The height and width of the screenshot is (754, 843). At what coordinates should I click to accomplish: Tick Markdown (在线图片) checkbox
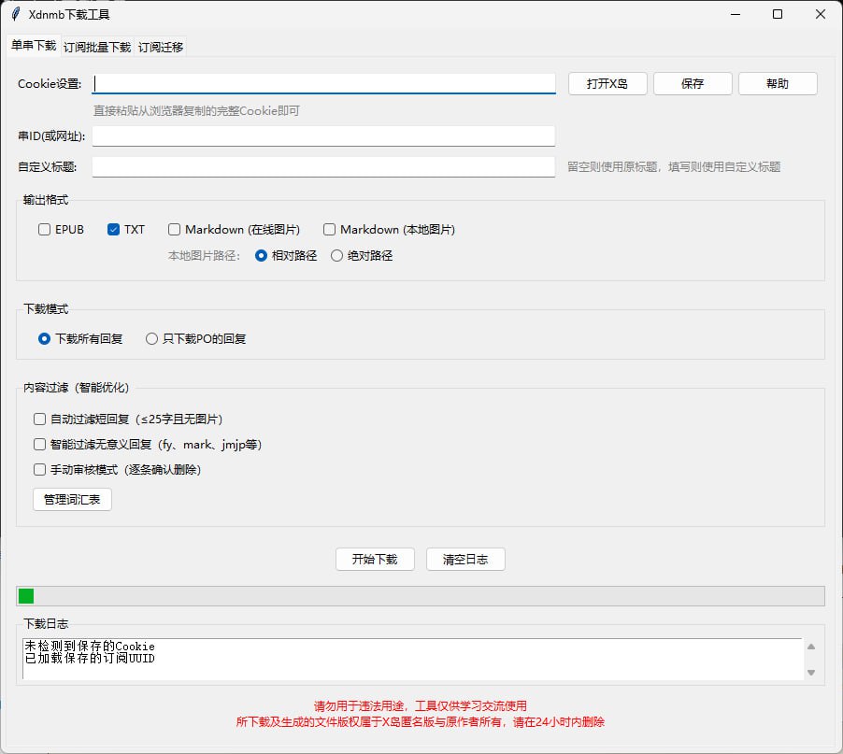pyautogui.click(x=175, y=230)
